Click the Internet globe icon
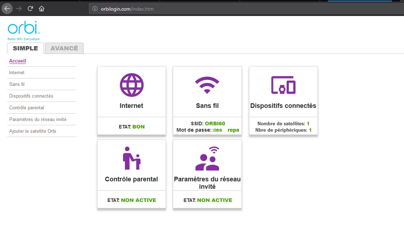404x236 pixels. pyautogui.click(x=132, y=85)
